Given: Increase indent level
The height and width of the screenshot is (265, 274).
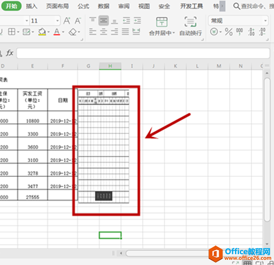Looking at the screenshot, I should (x=137, y=20).
